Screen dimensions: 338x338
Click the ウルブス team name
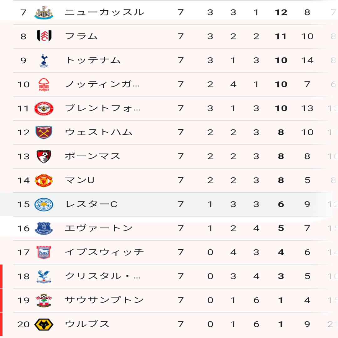click(87, 325)
